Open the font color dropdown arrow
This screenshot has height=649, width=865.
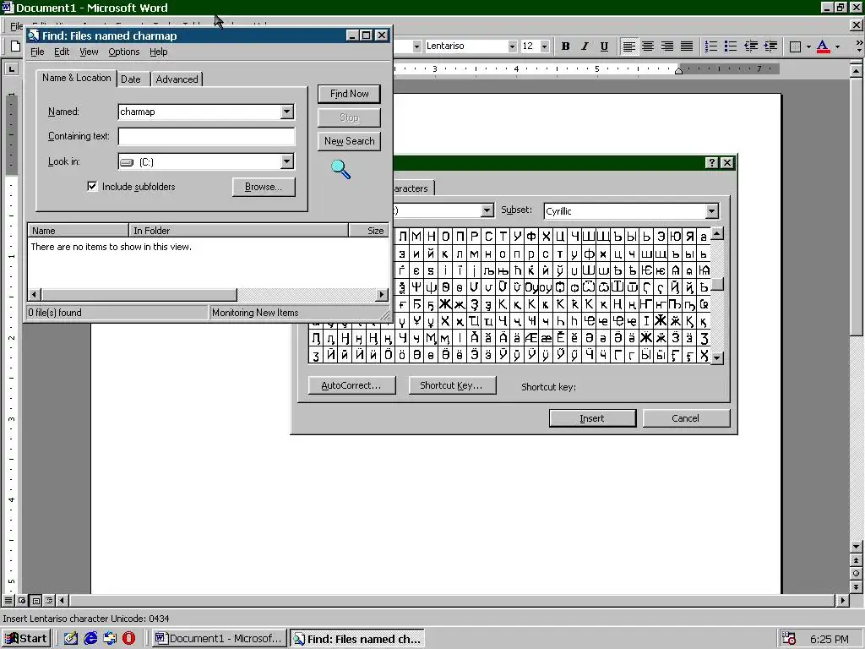click(837, 46)
